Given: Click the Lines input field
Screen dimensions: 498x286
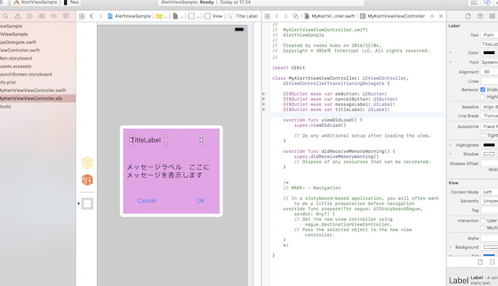Looking at the screenshot, I should (489, 81).
